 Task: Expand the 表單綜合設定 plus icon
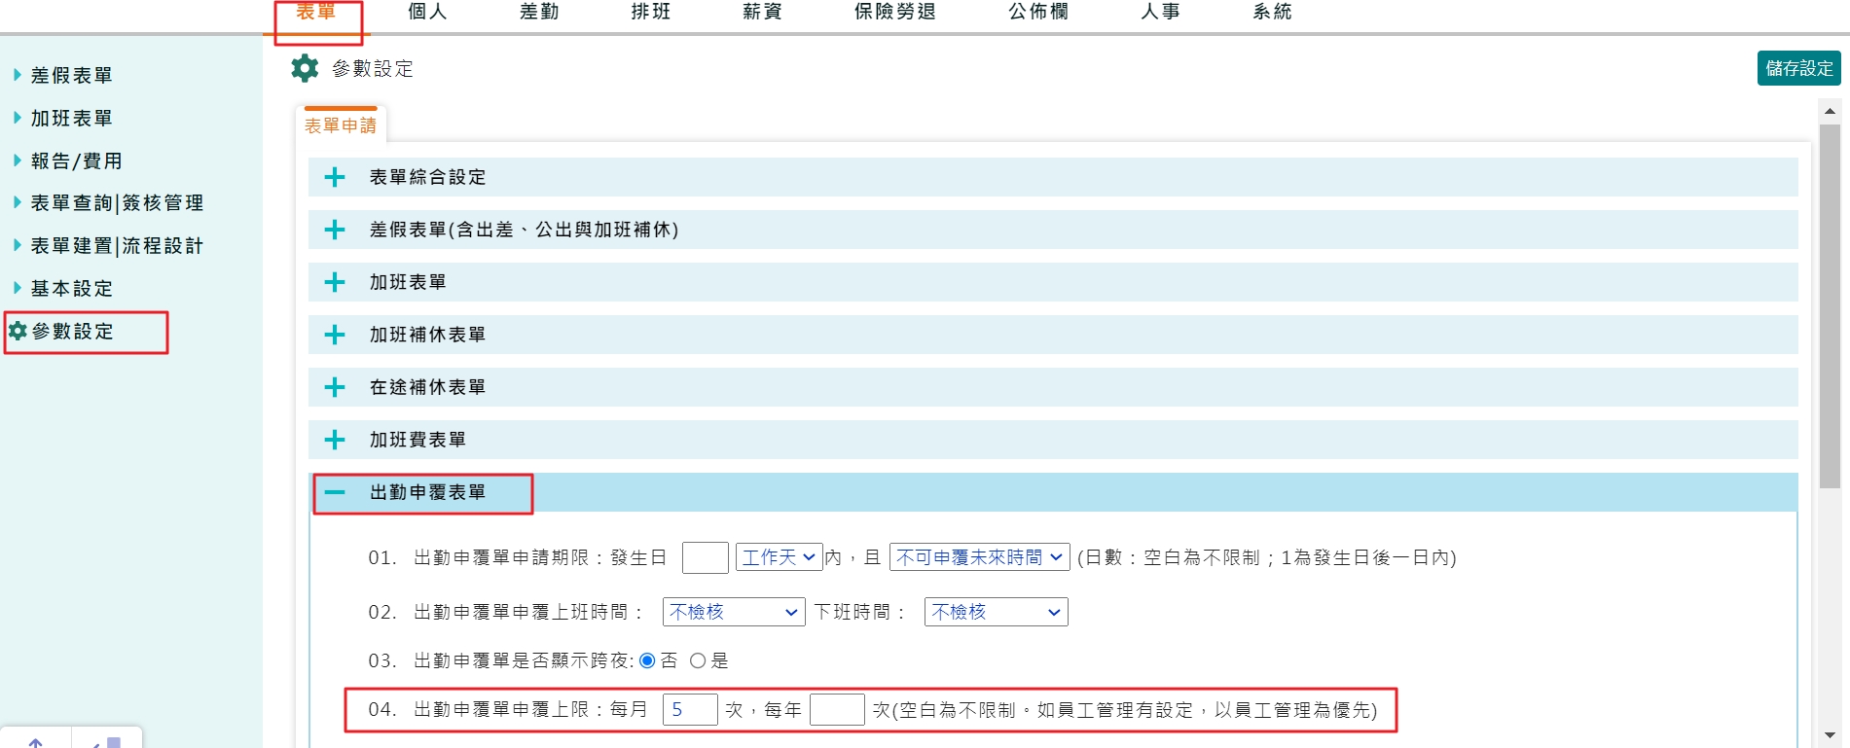coord(335,177)
